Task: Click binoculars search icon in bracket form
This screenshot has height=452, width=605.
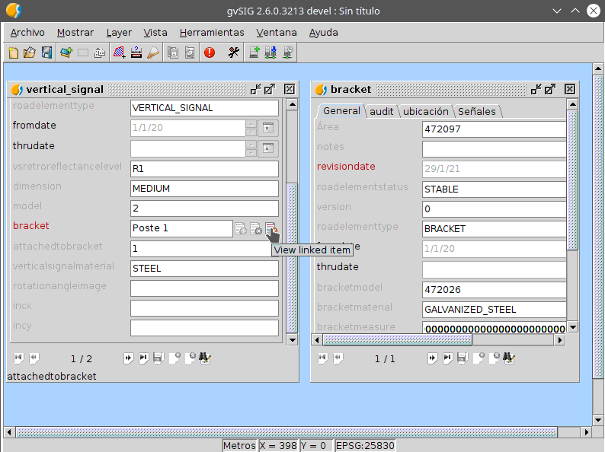Action: click(x=508, y=358)
